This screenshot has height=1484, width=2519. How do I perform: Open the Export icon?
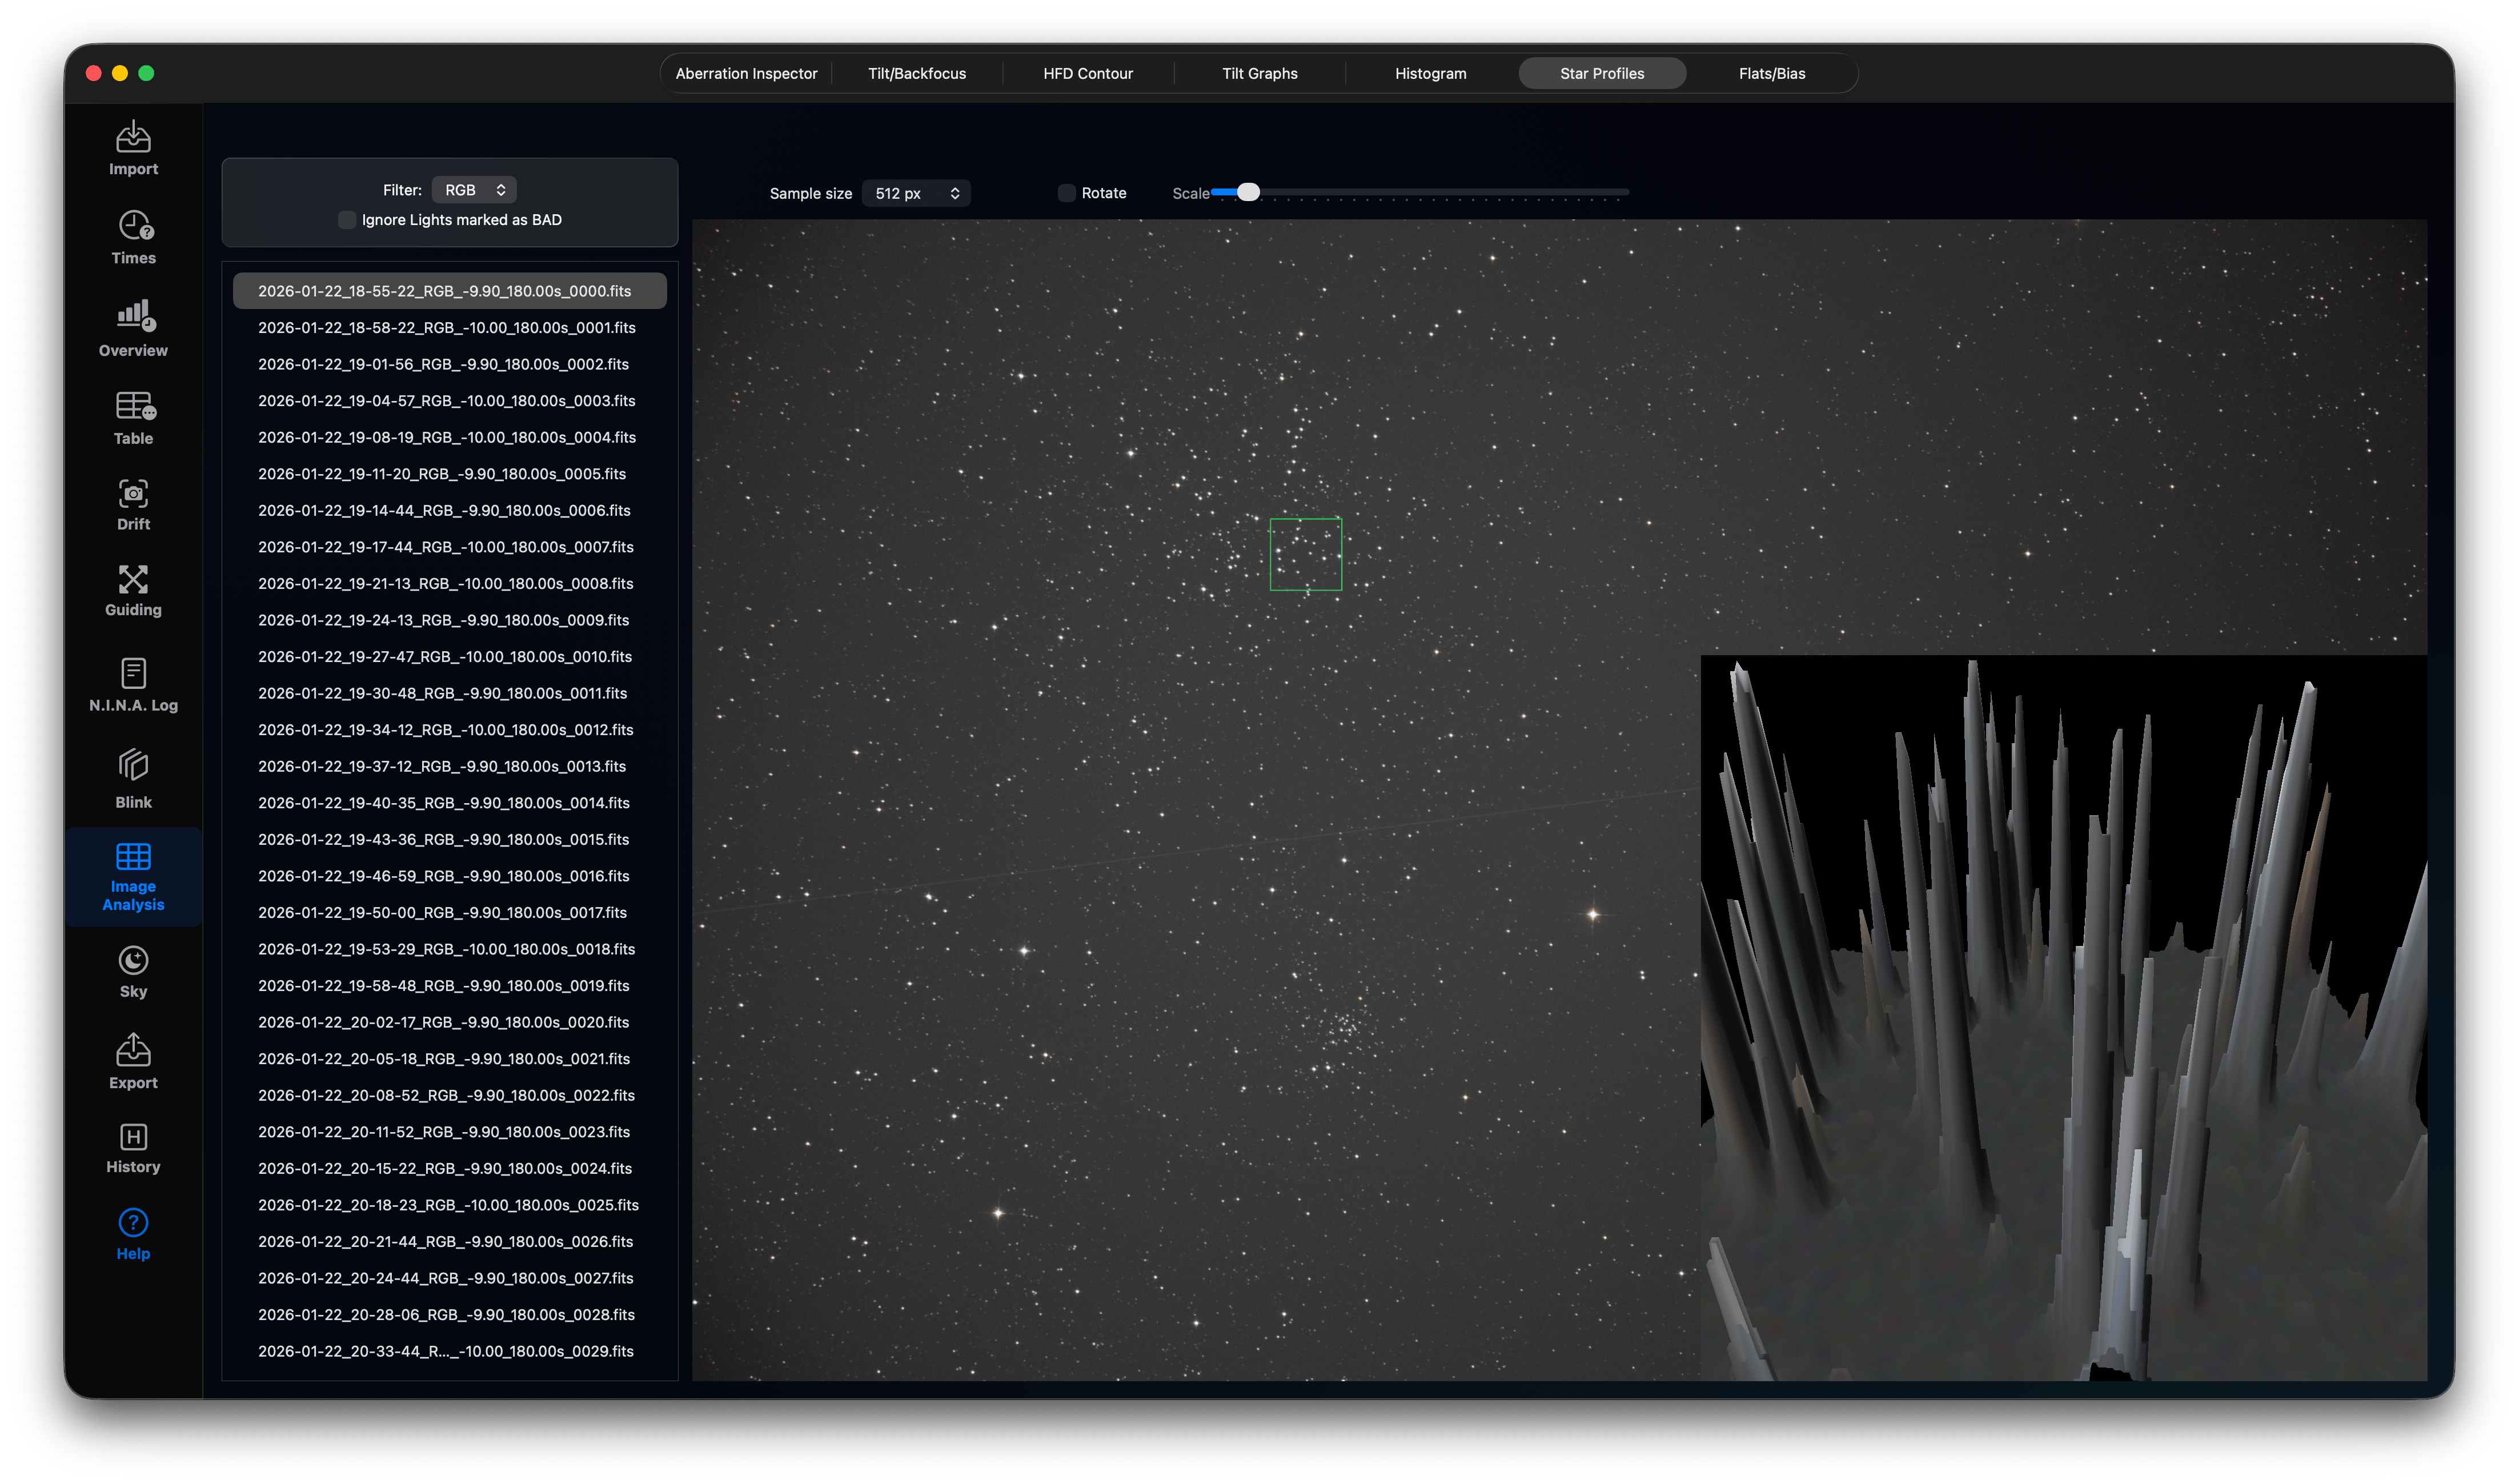(133, 1050)
